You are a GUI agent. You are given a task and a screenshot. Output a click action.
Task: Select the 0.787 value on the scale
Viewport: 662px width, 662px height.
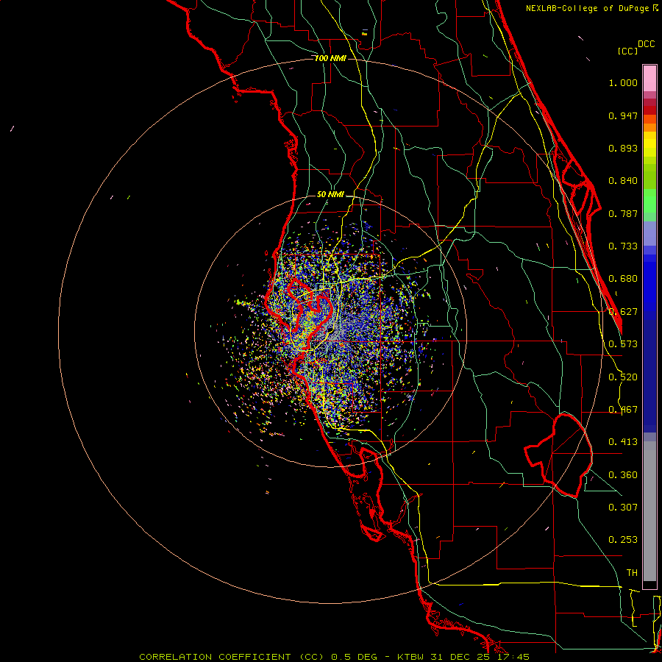(x=623, y=213)
